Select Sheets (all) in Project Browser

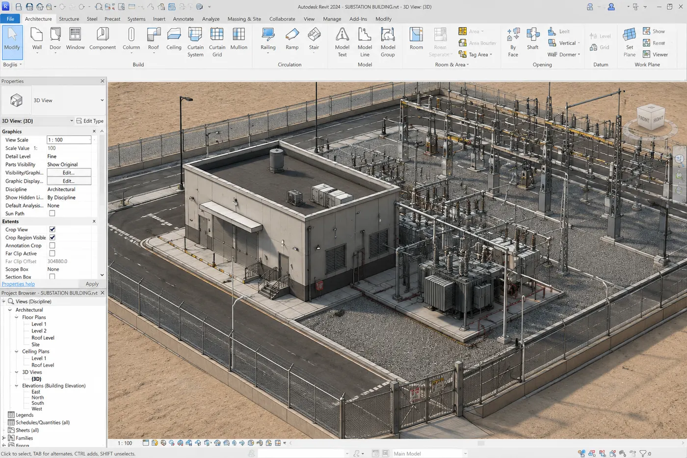coord(27,430)
